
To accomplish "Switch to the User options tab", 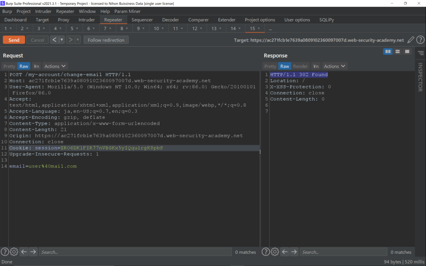I will click(x=297, y=20).
